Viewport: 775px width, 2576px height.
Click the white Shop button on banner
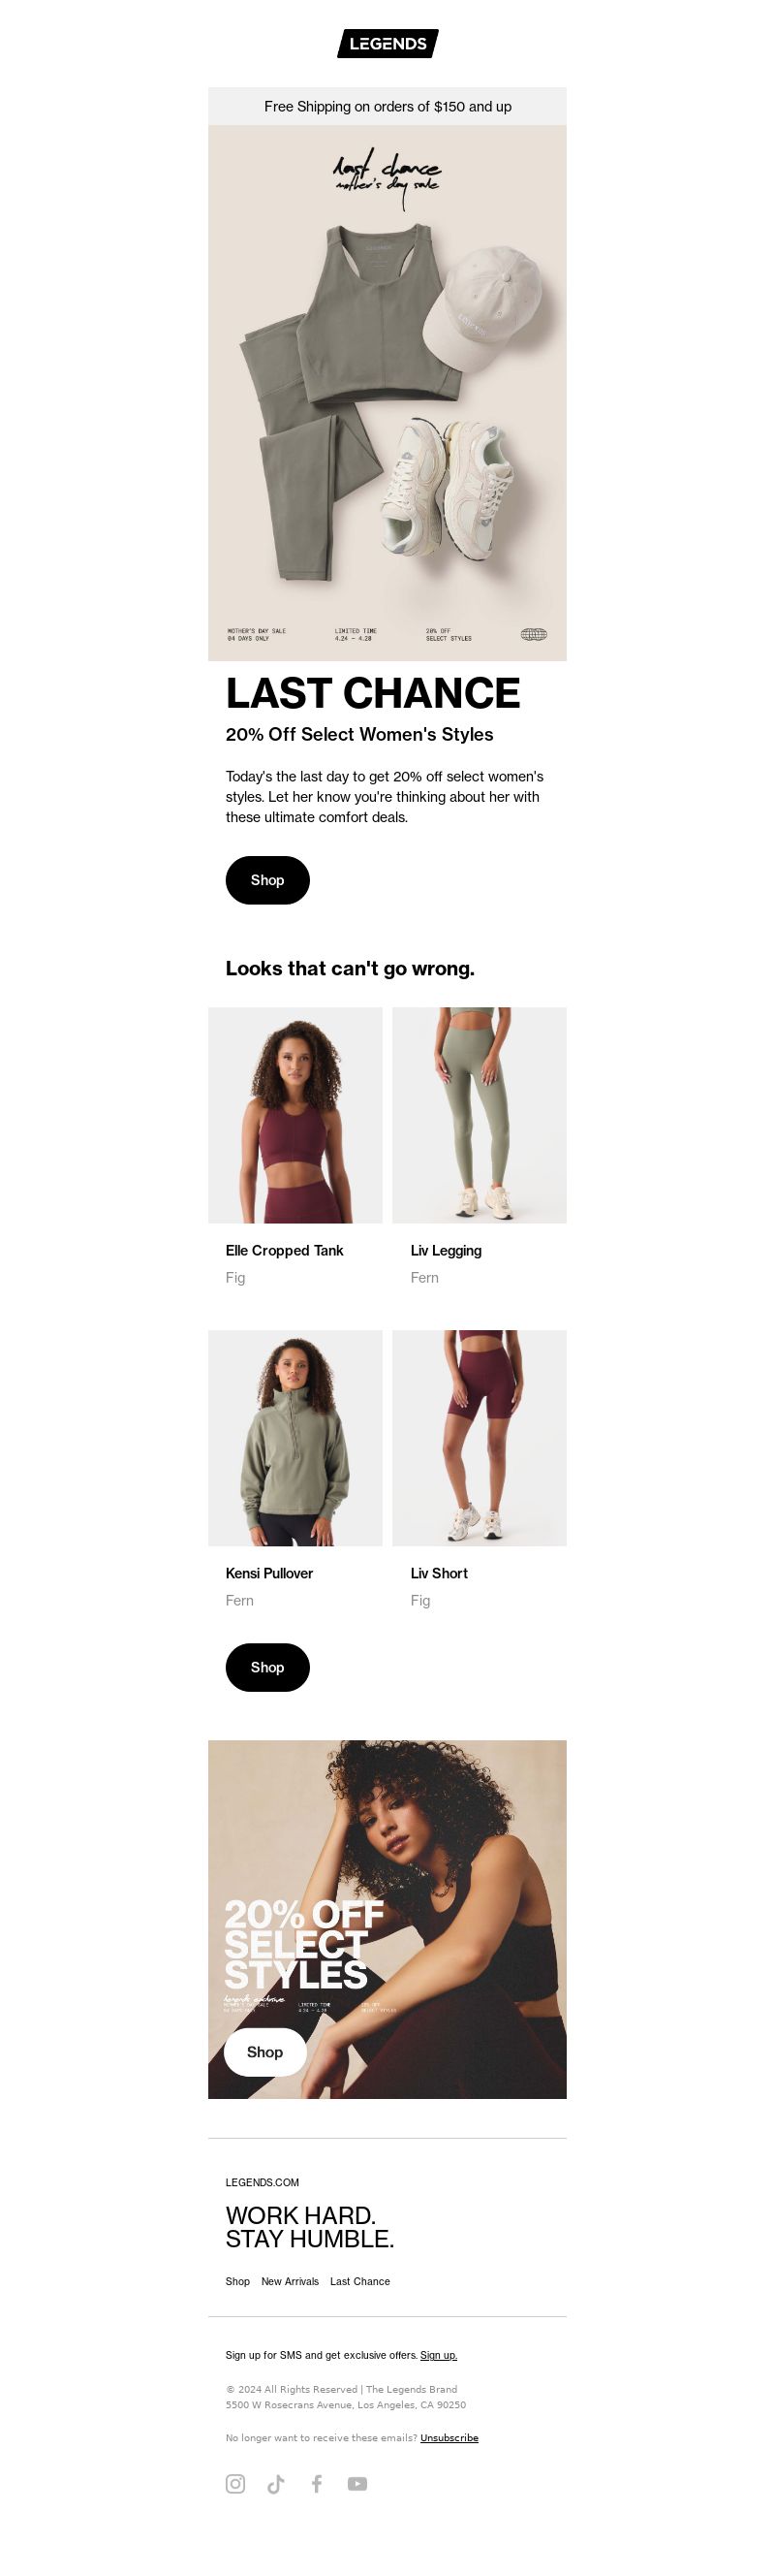pos(264,2052)
